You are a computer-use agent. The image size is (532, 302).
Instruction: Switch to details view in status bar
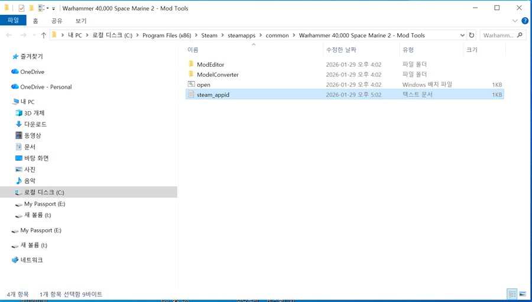coord(512,294)
